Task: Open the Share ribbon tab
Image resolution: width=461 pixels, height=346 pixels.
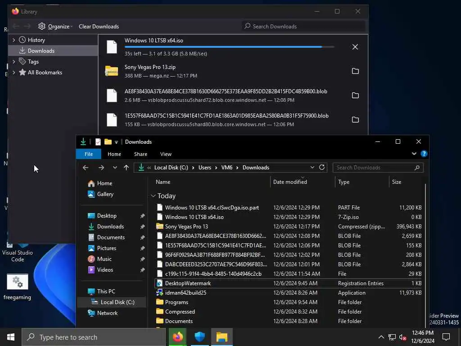Action: 140,154
